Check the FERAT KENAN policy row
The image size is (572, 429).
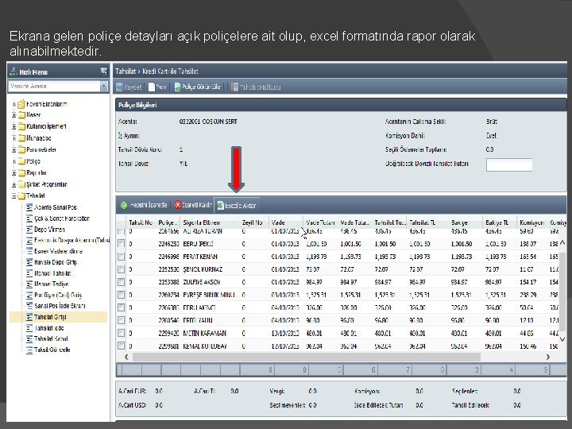pyautogui.click(x=121, y=257)
